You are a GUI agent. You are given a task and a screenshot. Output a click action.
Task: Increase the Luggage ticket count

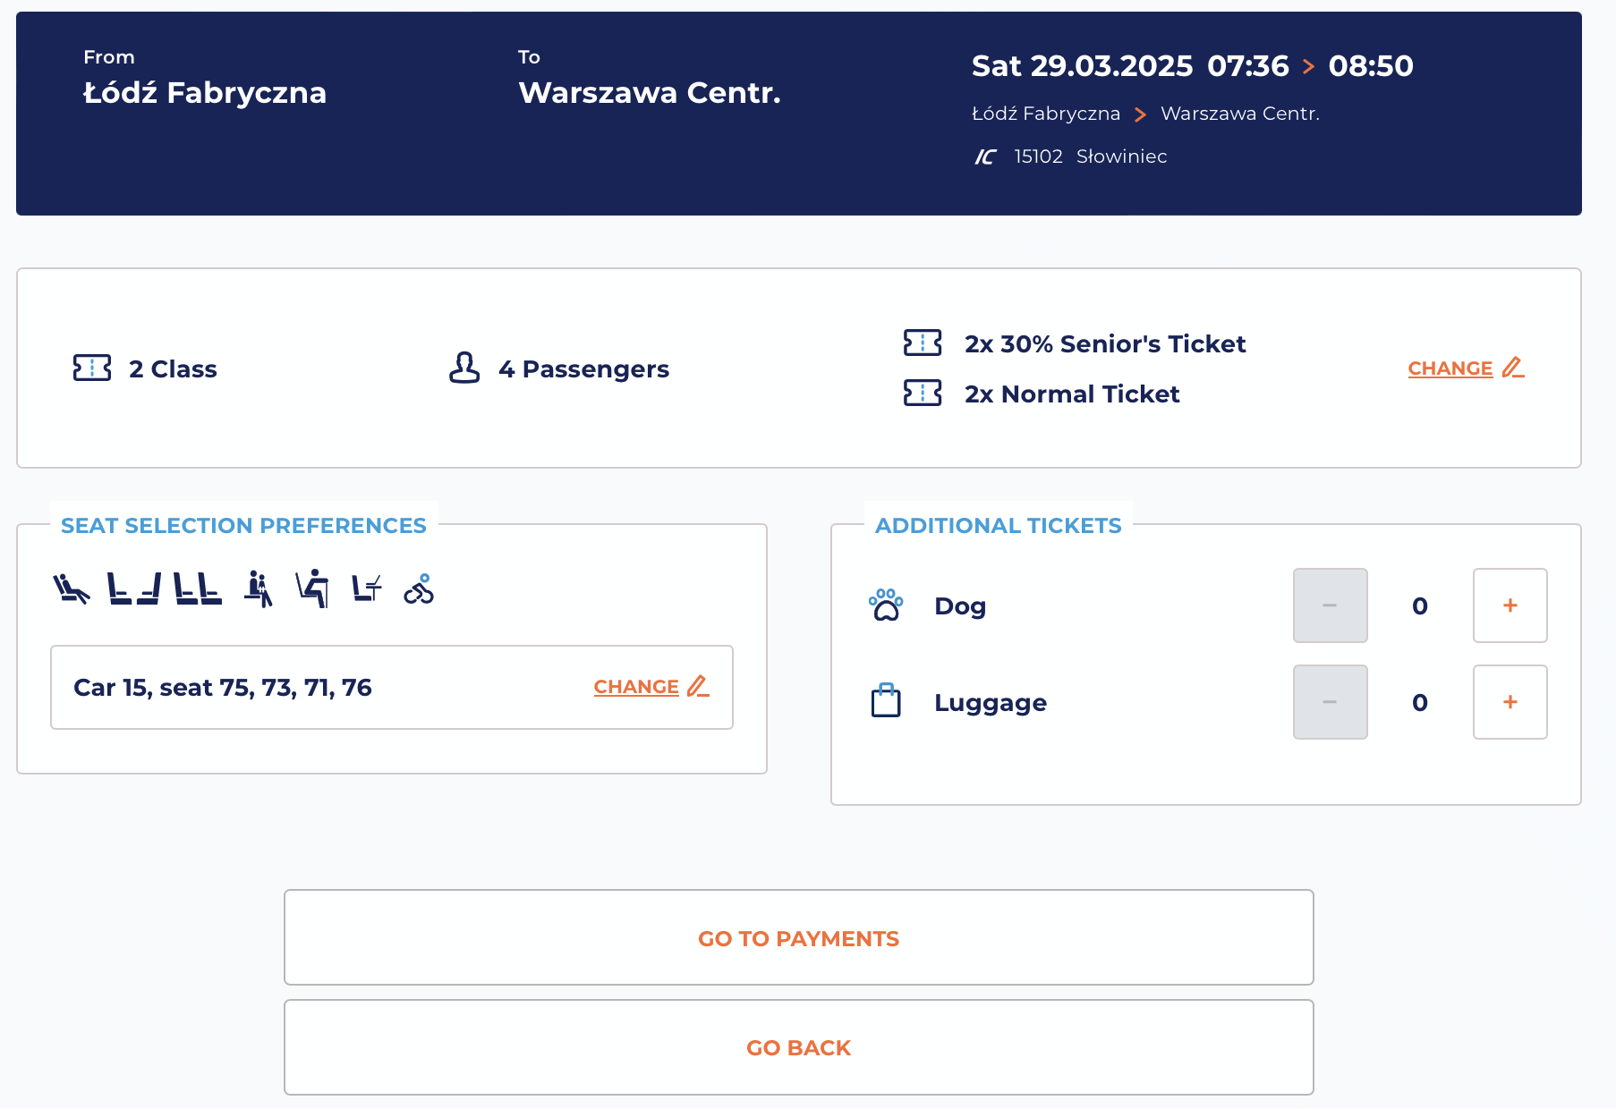click(x=1510, y=702)
